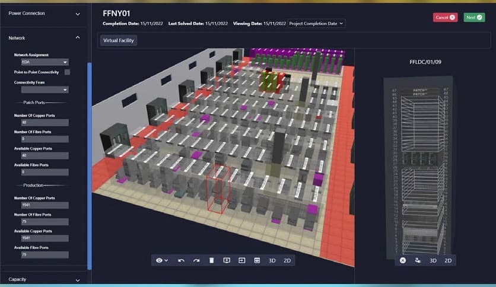496x287 pixels.
Task: Click Patch Ports Available Fibre Ports field
Action: tap(44, 172)
